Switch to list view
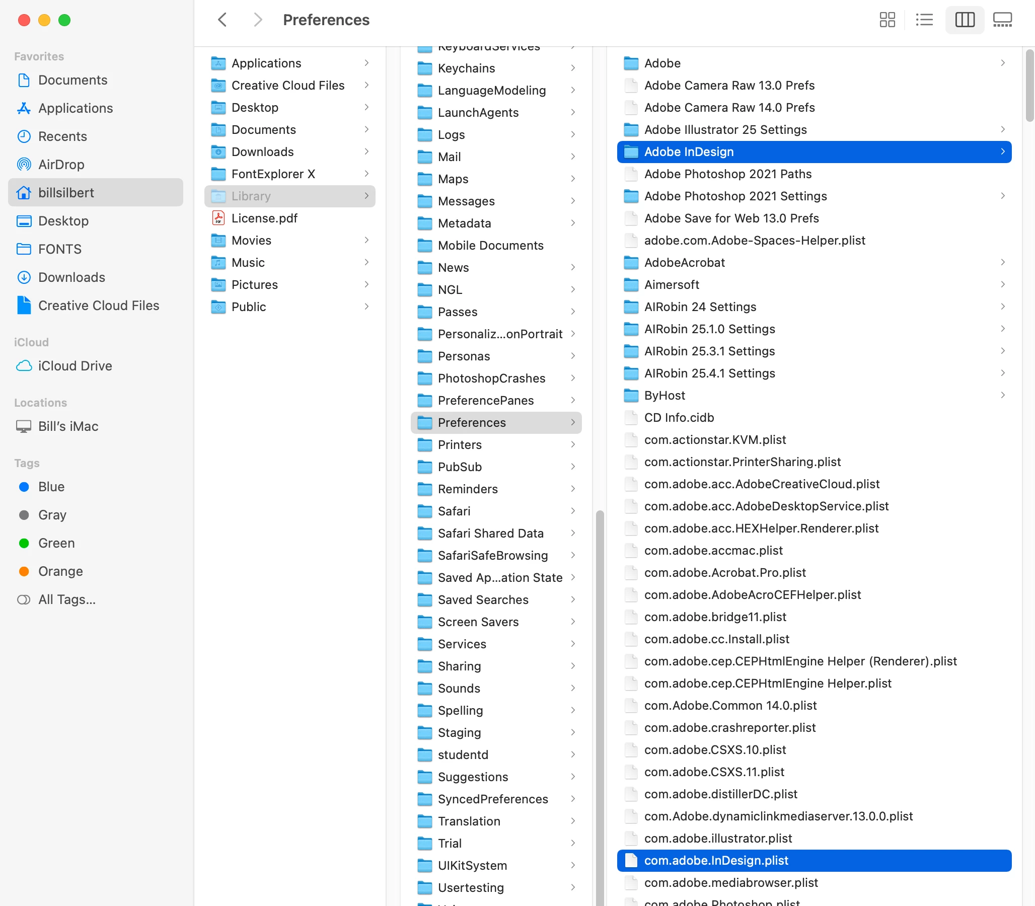1035x906 pixels. point(924,20)
